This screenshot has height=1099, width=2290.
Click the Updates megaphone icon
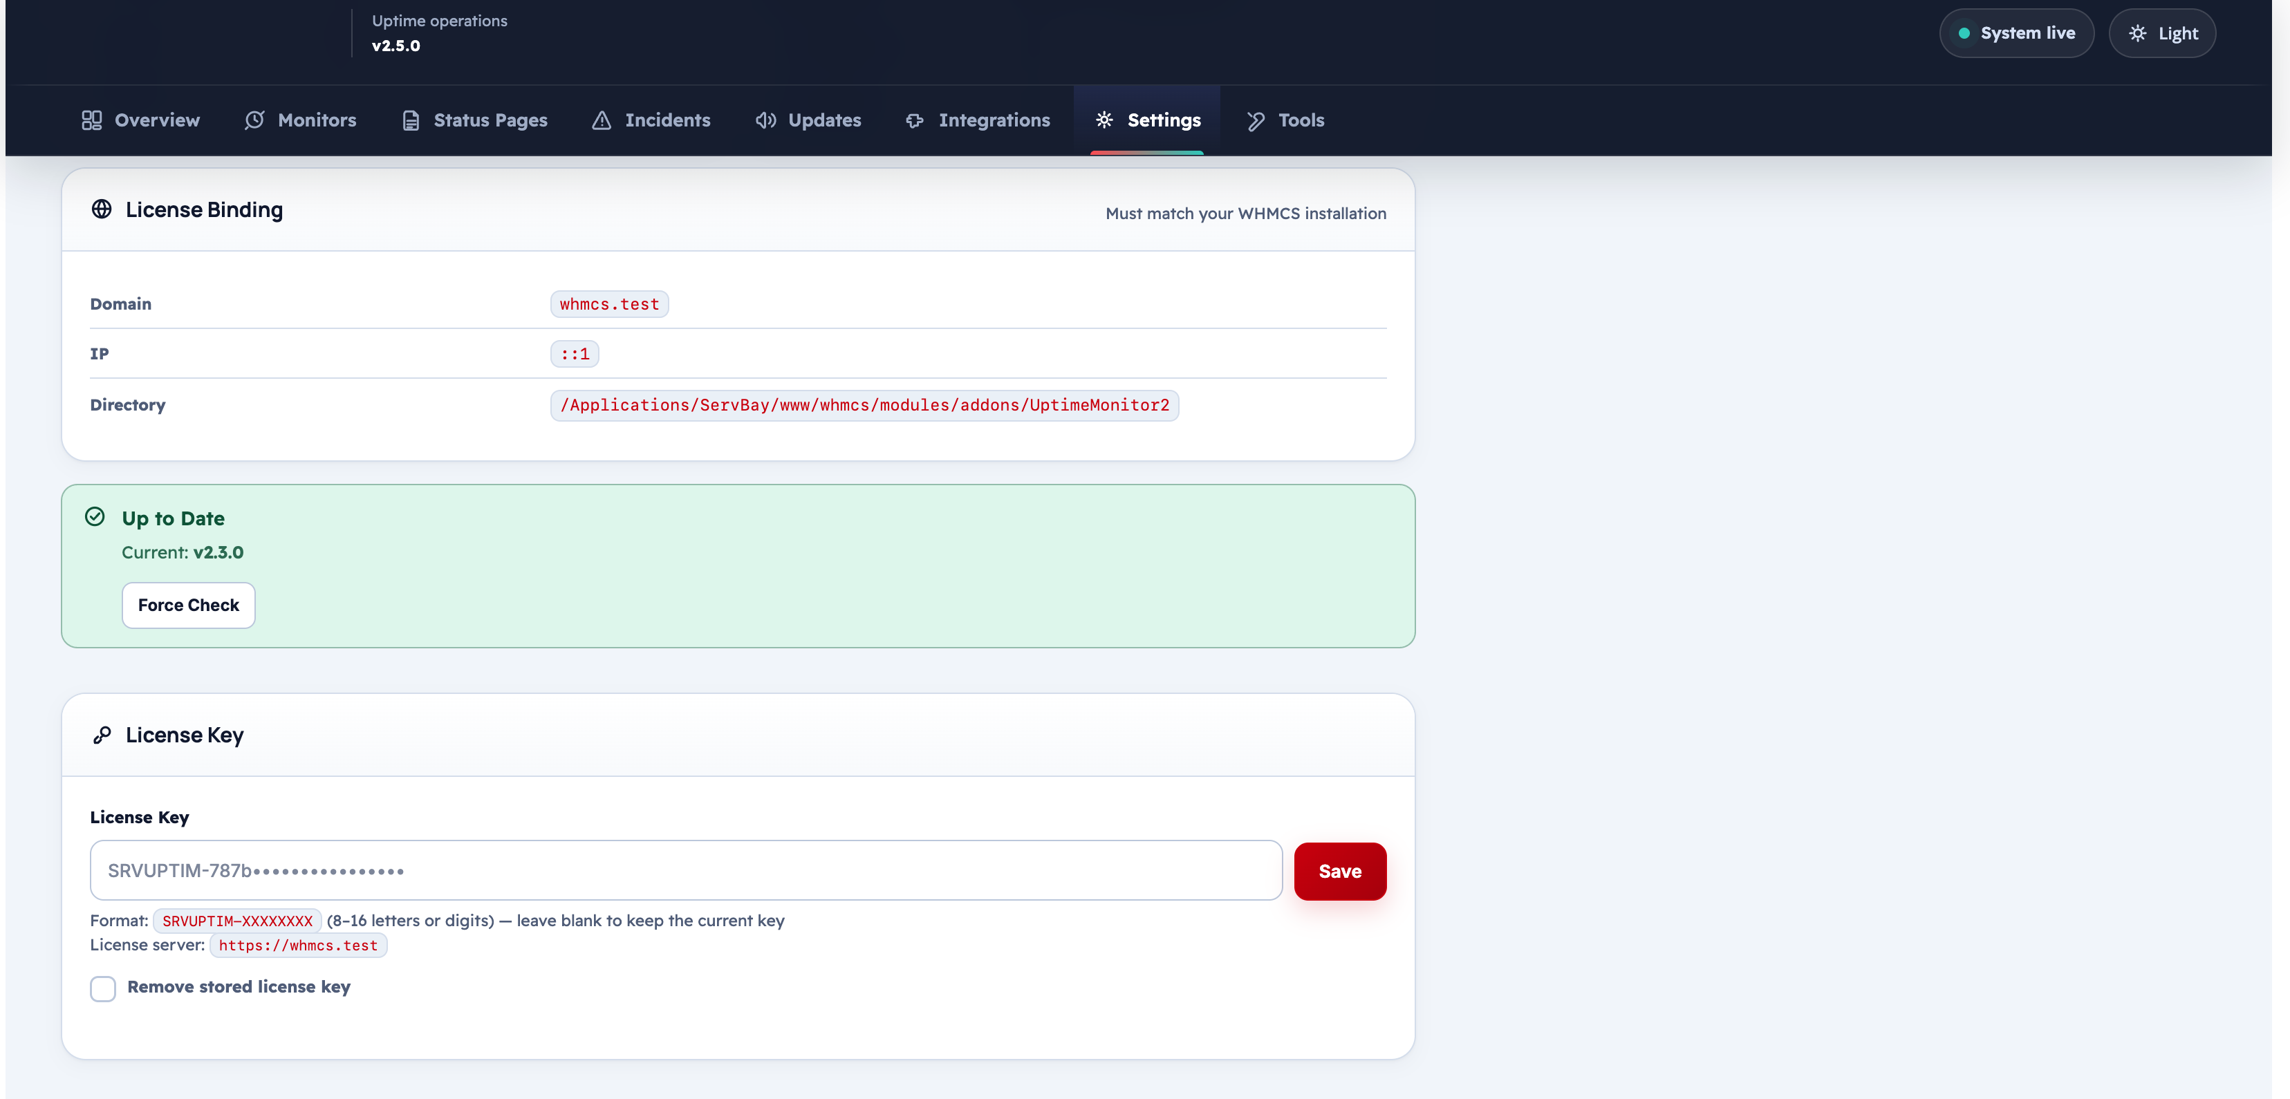pos(765,120)
